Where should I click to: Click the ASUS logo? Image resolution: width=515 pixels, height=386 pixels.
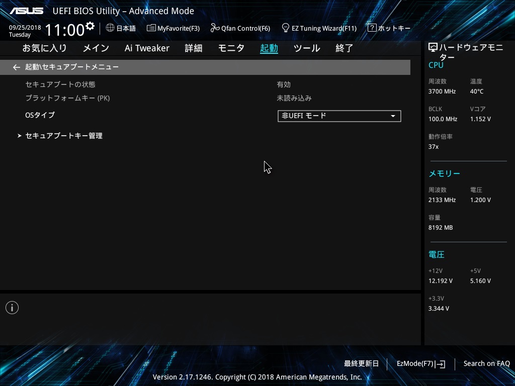click(x=26, y=11)
